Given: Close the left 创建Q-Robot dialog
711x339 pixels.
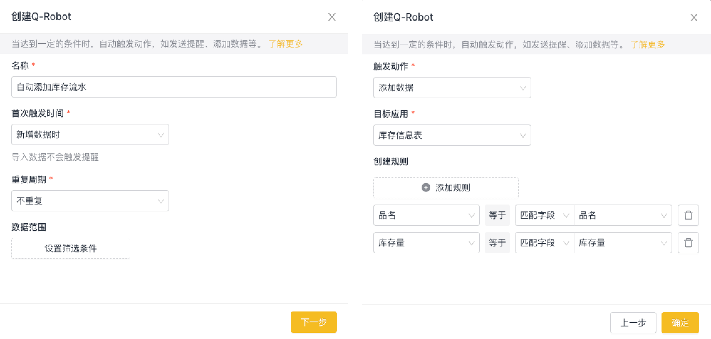Looking at the screenshot, I should click(332, 17).
